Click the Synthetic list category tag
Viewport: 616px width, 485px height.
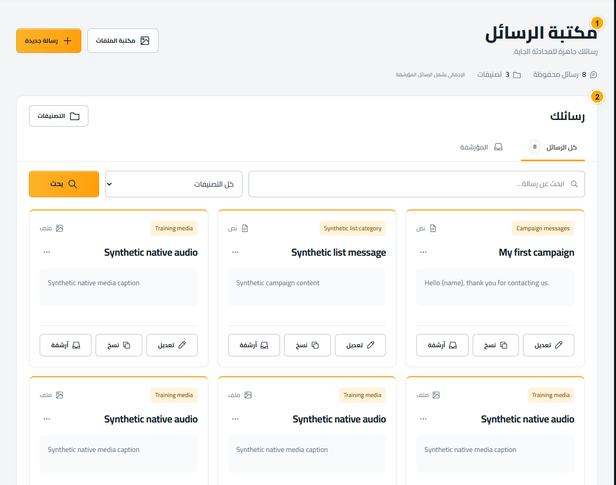[x=353, y=228]
